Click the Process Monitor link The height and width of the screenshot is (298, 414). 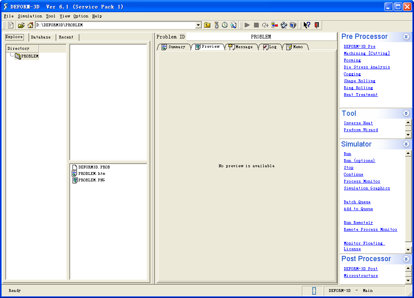pos(362,181)
